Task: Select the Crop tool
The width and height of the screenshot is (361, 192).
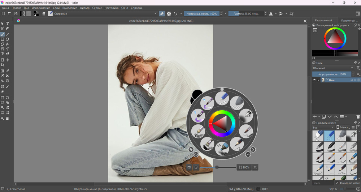Action: pos(3,65)
